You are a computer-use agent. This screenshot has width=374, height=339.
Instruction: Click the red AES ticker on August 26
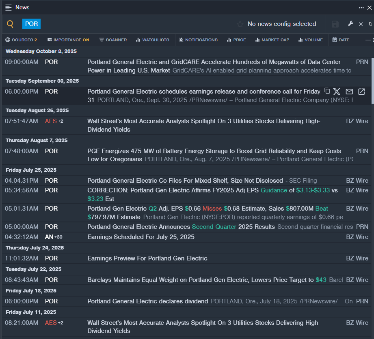pyautogui.click(x=51, y=121)
